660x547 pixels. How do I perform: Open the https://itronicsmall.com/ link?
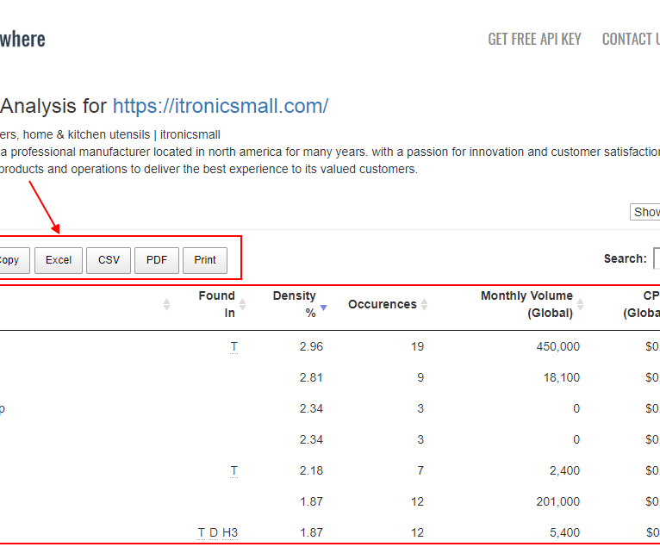click(x=221, y=106)
